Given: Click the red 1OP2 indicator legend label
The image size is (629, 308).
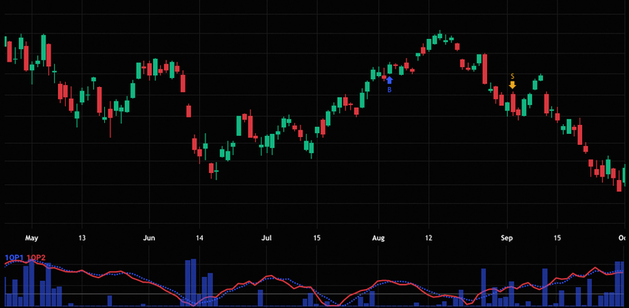Looking at the screenshot, I should [36, 258].
